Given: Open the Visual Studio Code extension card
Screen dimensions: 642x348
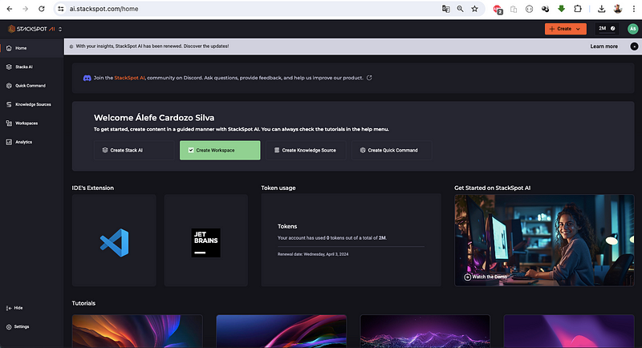Looking at the screenshot, I should point(114,241).
